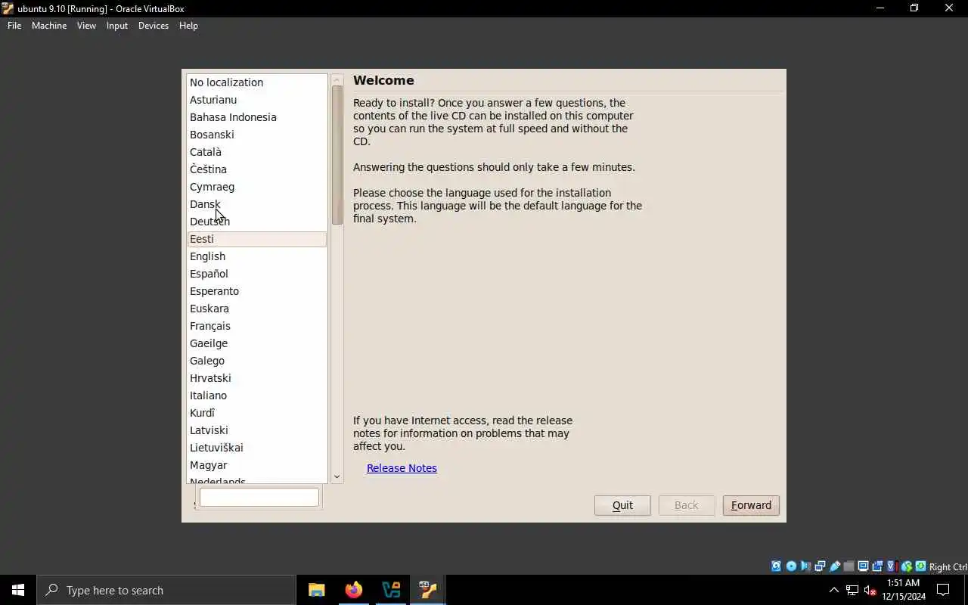968x605 pixels.
Task: Click the keyboard capture green arrow icon
Action: [x=920, y=566]
